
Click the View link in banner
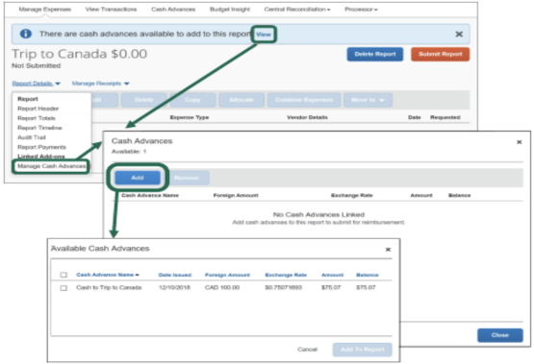(264, 35)
